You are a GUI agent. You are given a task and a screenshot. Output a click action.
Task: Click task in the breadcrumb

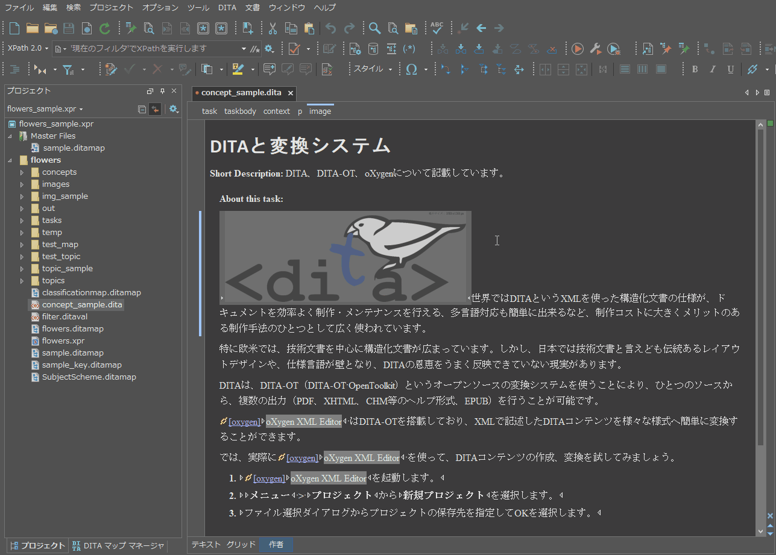pyautogui.click(x=209, y=111)
